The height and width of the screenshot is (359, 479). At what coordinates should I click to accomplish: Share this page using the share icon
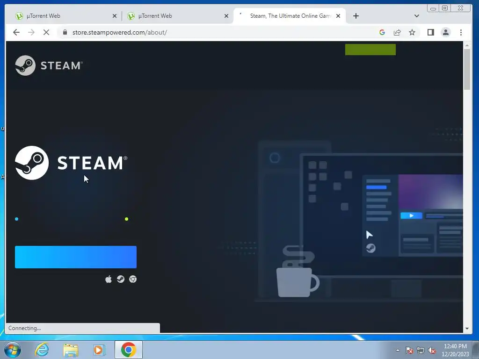(x=397, y=32)
